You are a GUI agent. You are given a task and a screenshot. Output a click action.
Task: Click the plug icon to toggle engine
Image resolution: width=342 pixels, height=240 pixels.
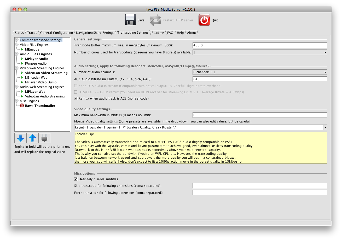(x=44, y=138)
